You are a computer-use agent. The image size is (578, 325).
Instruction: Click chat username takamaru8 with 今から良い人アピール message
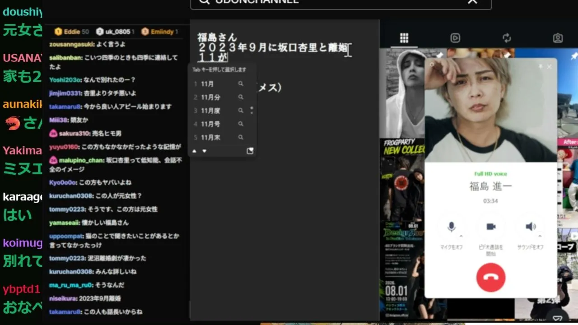[65, 107]
